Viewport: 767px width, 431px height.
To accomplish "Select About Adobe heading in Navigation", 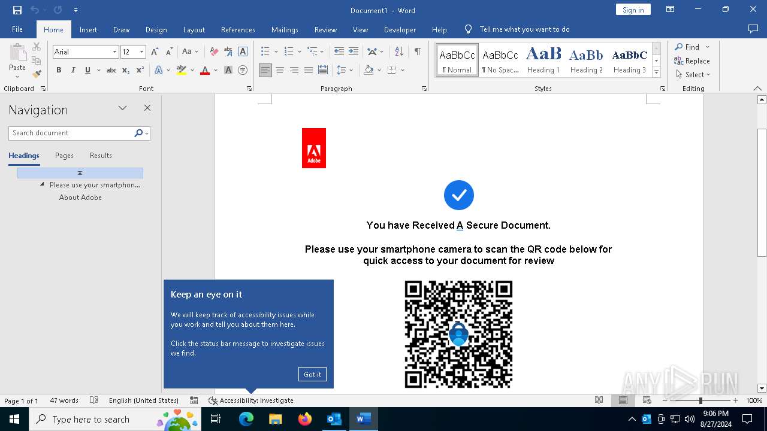I will (x=80, y=198).
